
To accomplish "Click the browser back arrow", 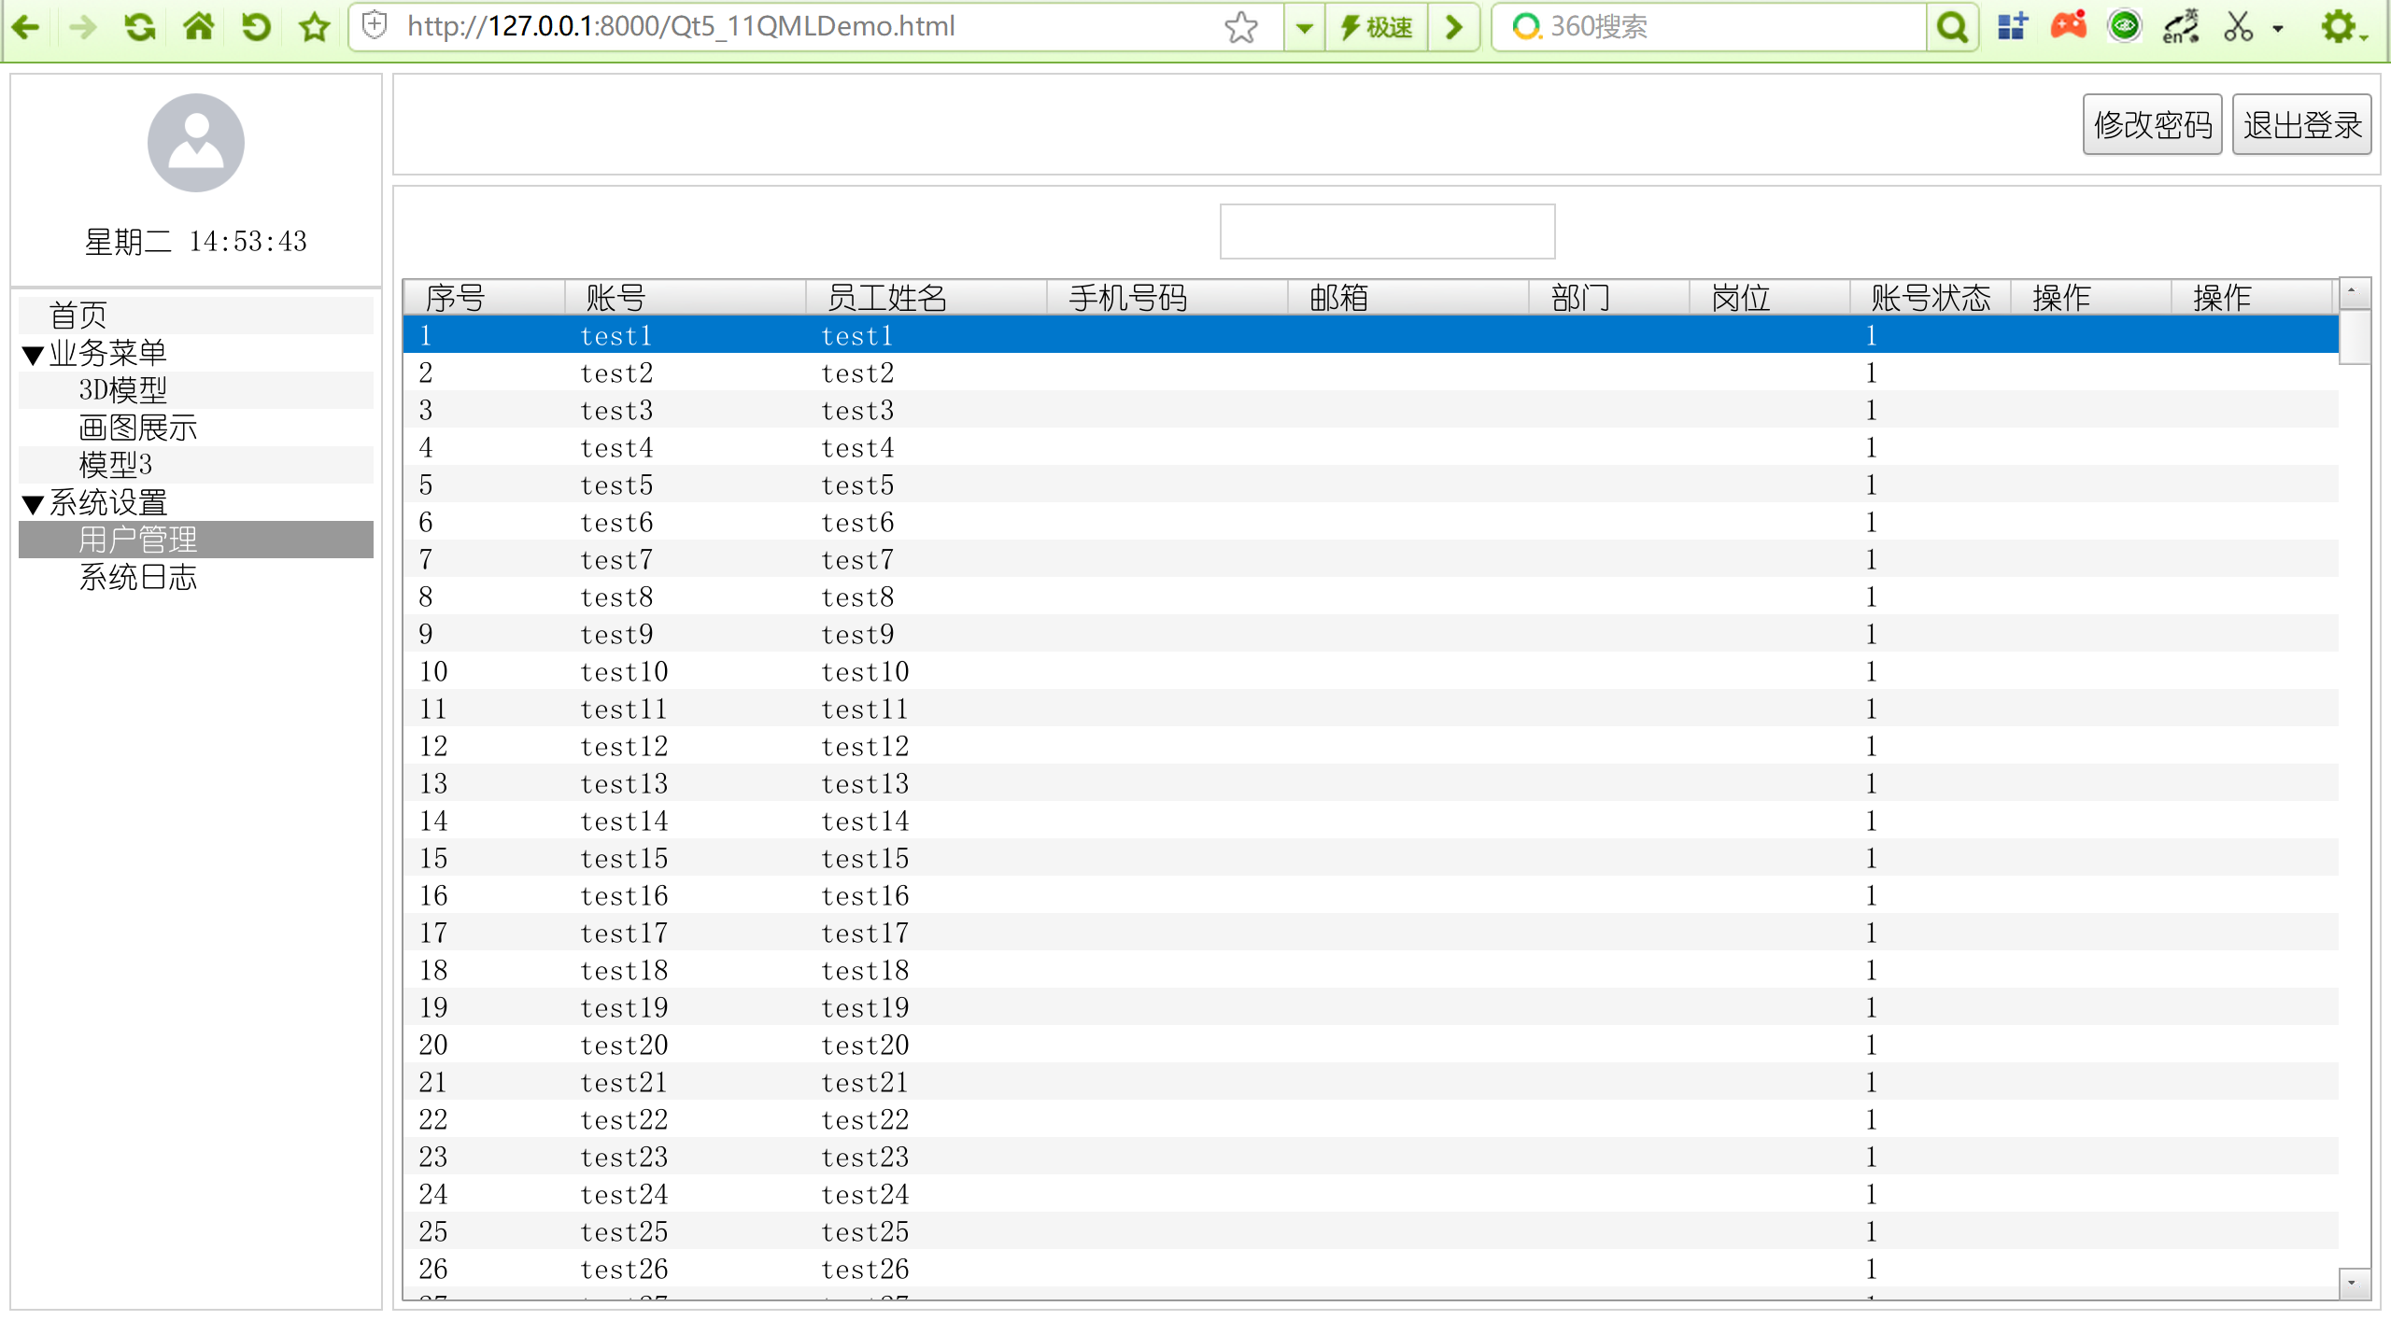I will click(x=25, y=27).
